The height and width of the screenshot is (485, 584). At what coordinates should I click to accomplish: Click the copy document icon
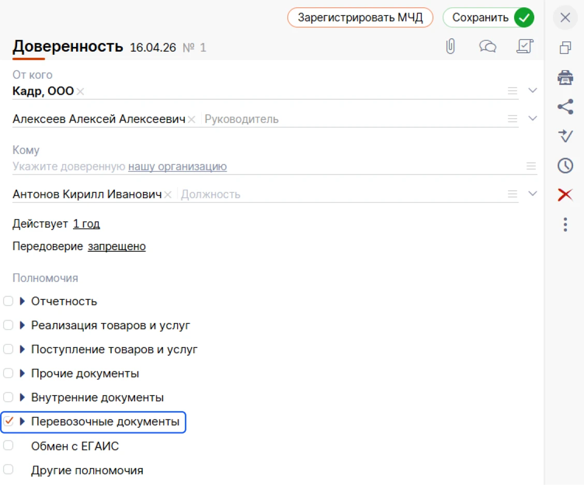tap(565, 48)
